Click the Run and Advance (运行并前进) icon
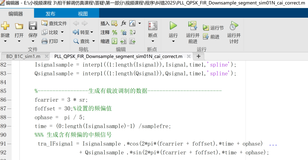 [x=193, y=26]
